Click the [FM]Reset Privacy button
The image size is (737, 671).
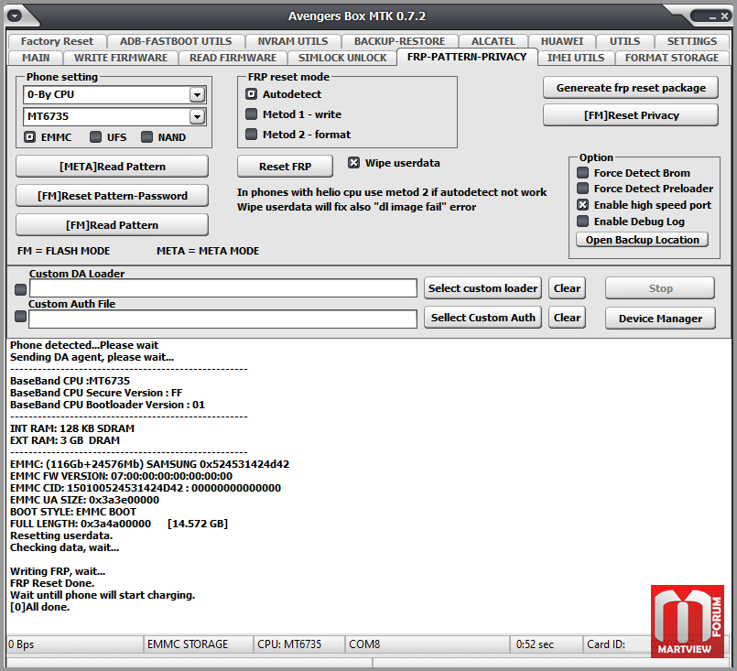[631, 115]
